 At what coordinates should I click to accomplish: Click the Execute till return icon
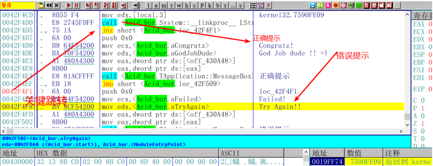click(124, 5)
